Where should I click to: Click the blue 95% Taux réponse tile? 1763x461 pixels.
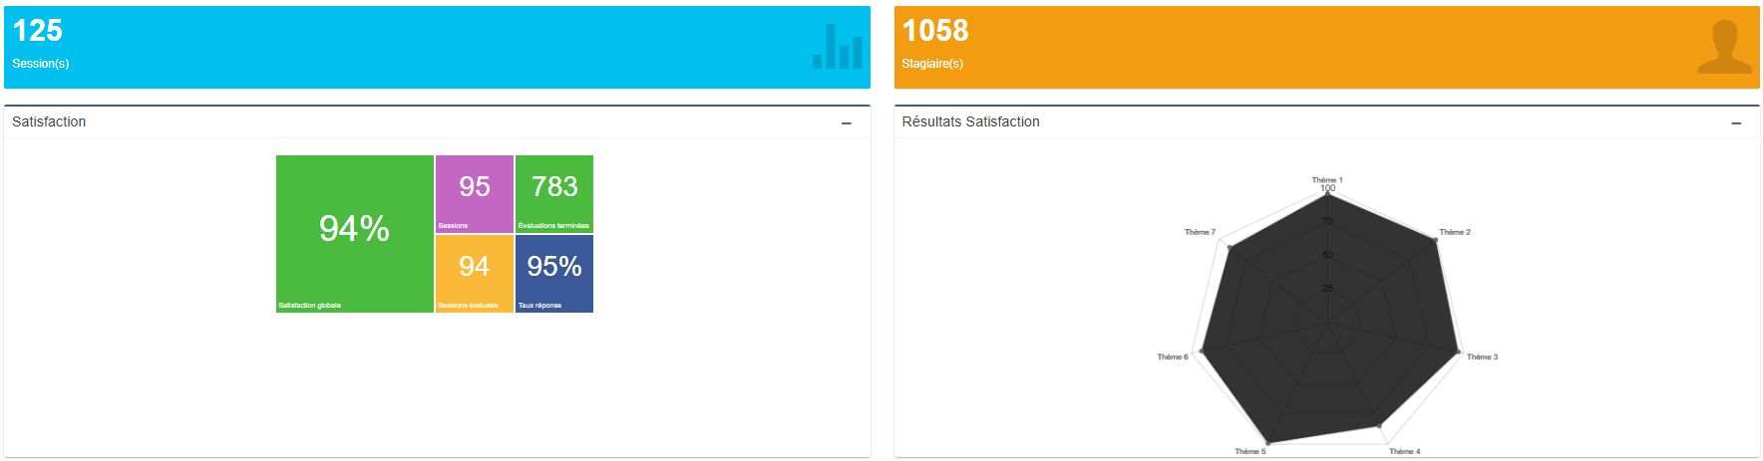554,273
